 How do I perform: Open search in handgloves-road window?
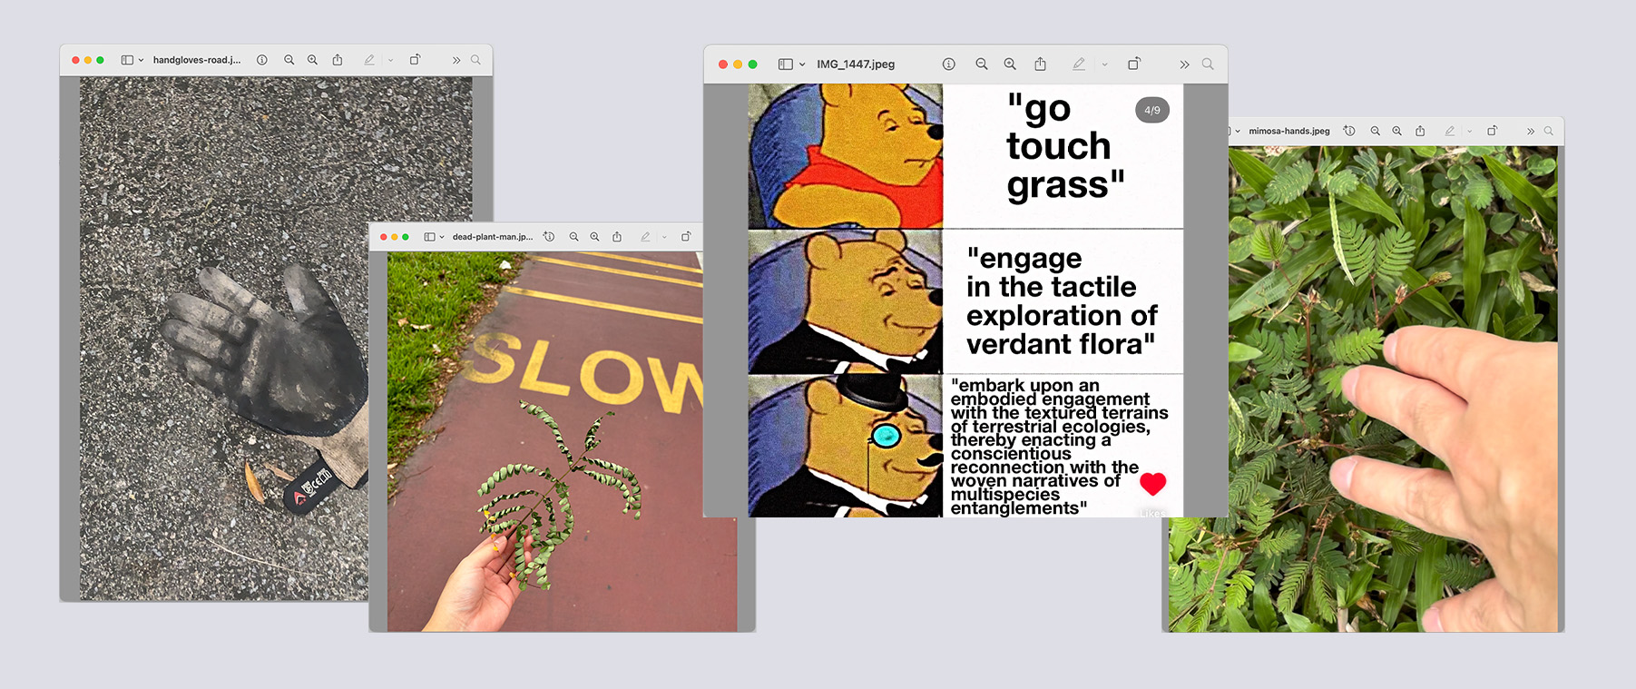pyautogui.click(x=475, y=60)
